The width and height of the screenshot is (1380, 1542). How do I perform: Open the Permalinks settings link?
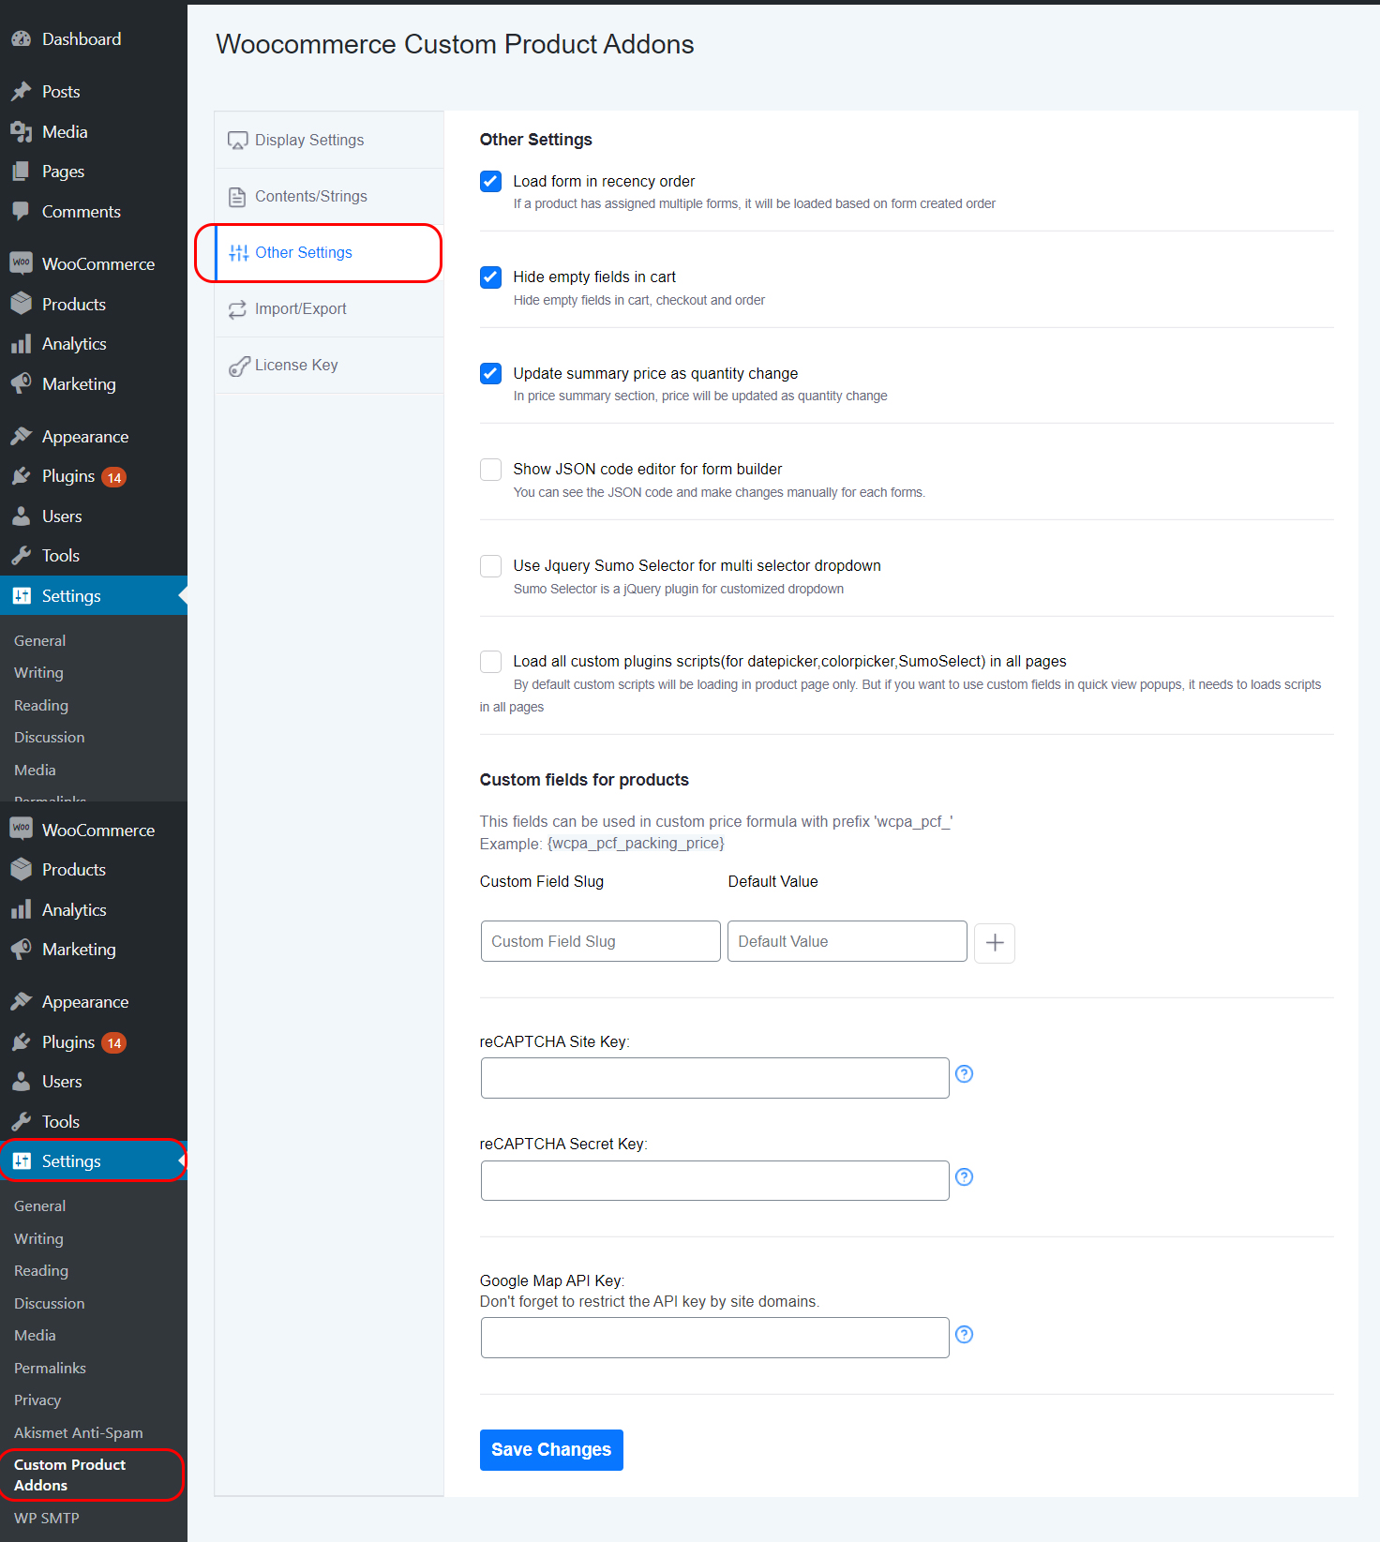tap(50, 1369)
